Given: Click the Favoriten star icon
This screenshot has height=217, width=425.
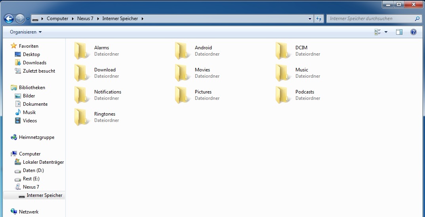Looking at the screenshot, I should coord(14,46).
